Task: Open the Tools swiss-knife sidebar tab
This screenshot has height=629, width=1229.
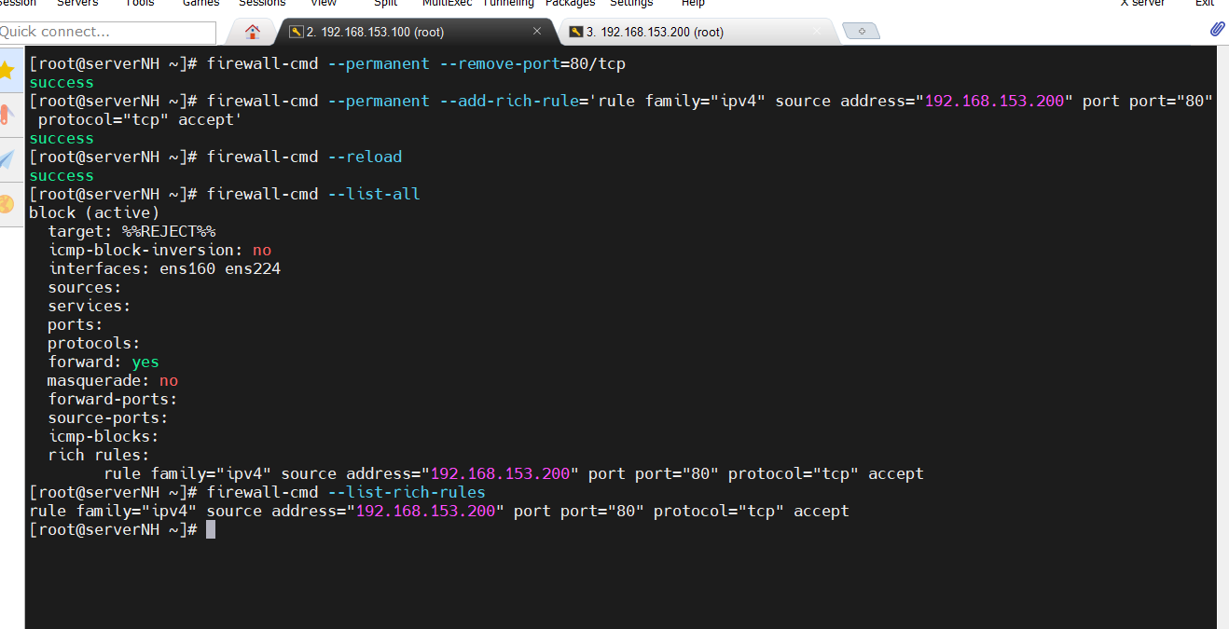Action: tap(7, 116)
